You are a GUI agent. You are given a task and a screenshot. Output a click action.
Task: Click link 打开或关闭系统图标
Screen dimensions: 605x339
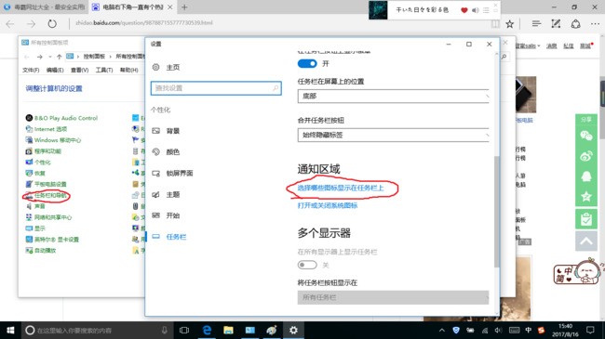328,205
